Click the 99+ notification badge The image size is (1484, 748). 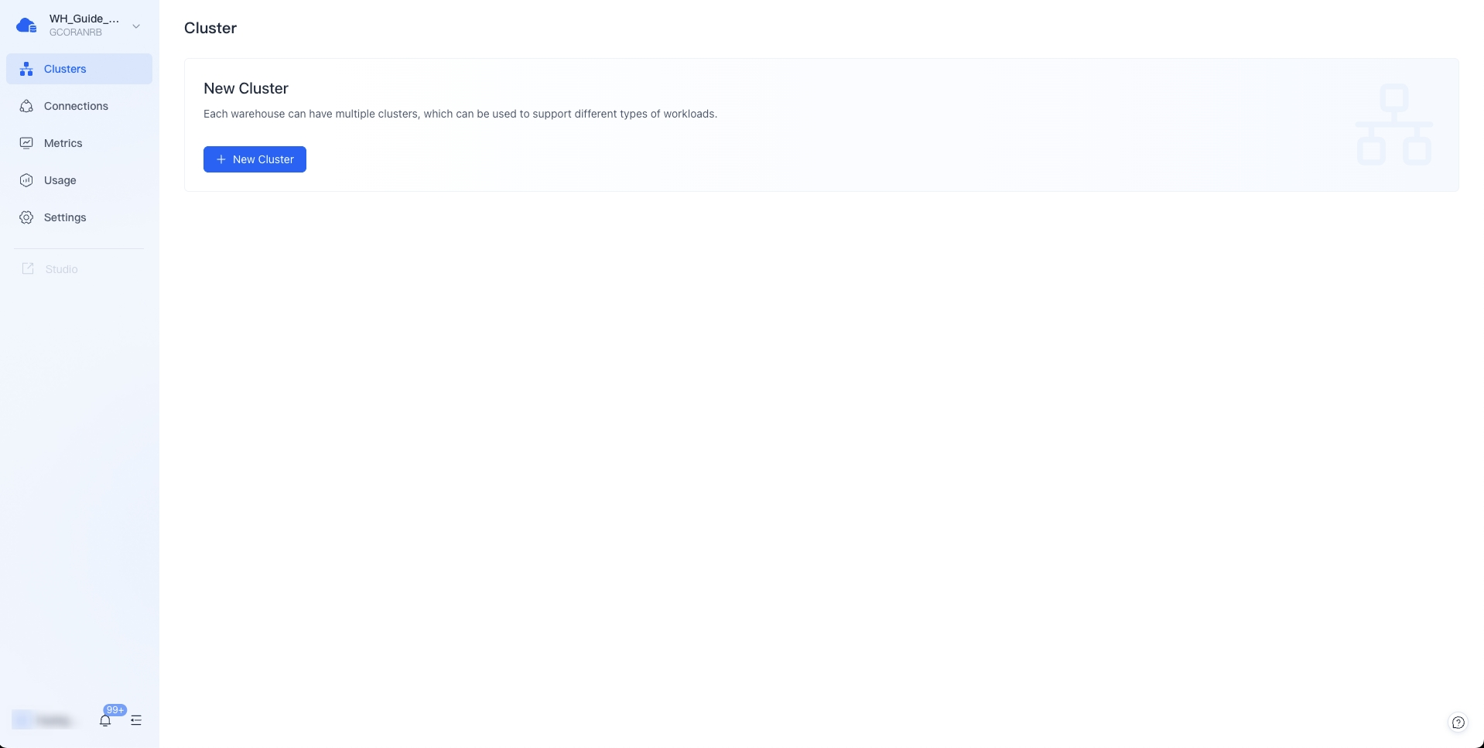[115, 710]
